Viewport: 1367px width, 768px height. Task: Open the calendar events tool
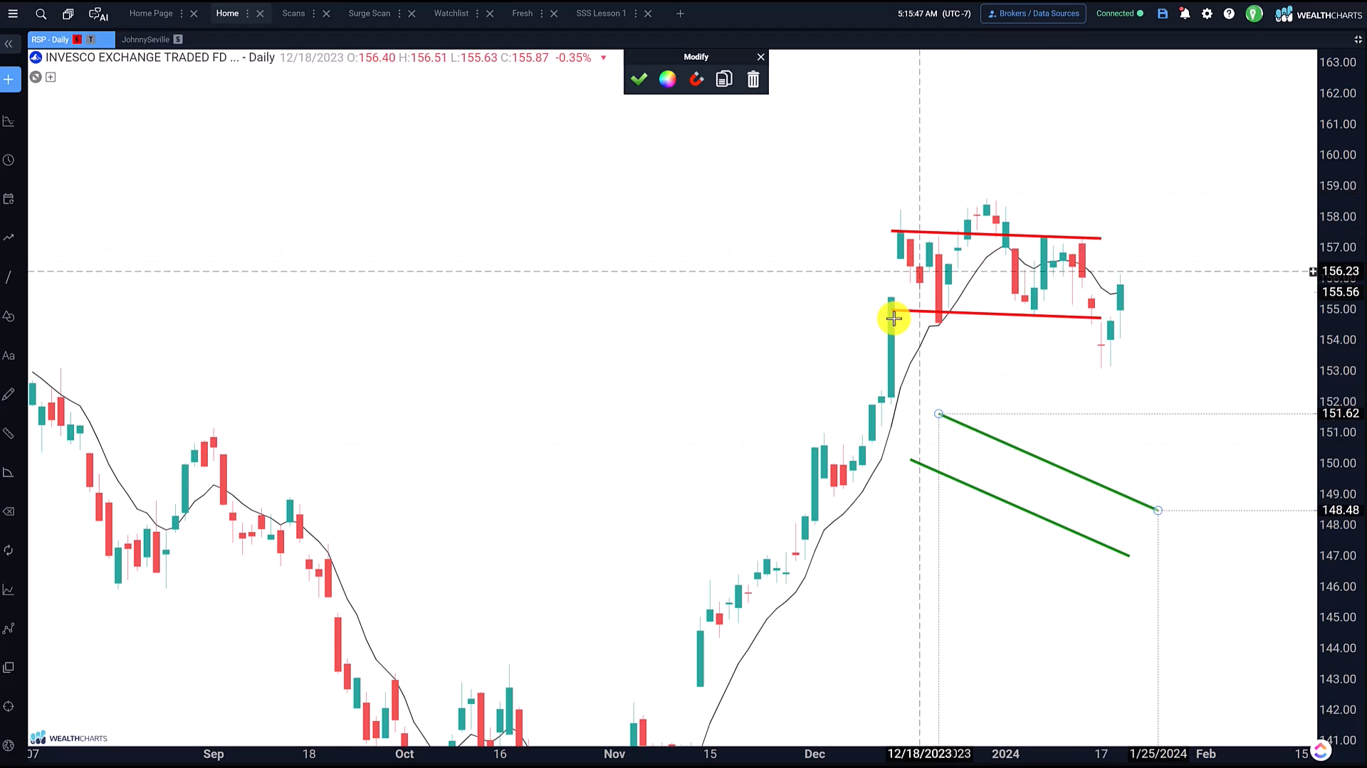click(x=9, y=199)
